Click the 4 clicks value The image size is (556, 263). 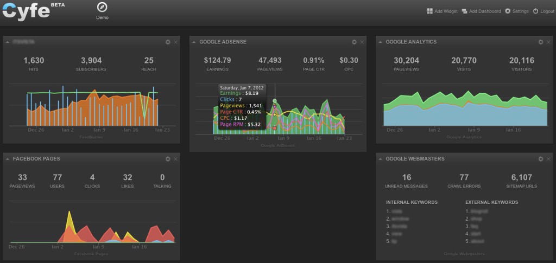point(92,177)
